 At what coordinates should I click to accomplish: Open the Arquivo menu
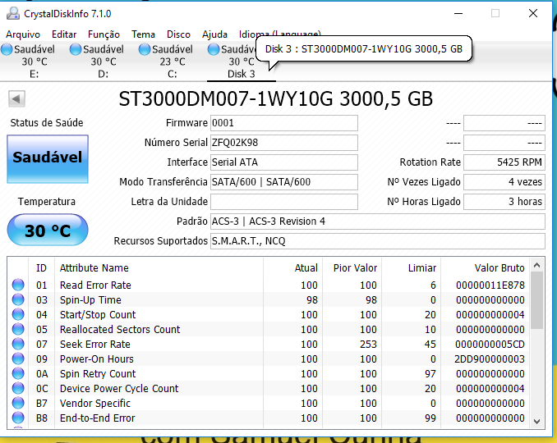coord(23,34)
